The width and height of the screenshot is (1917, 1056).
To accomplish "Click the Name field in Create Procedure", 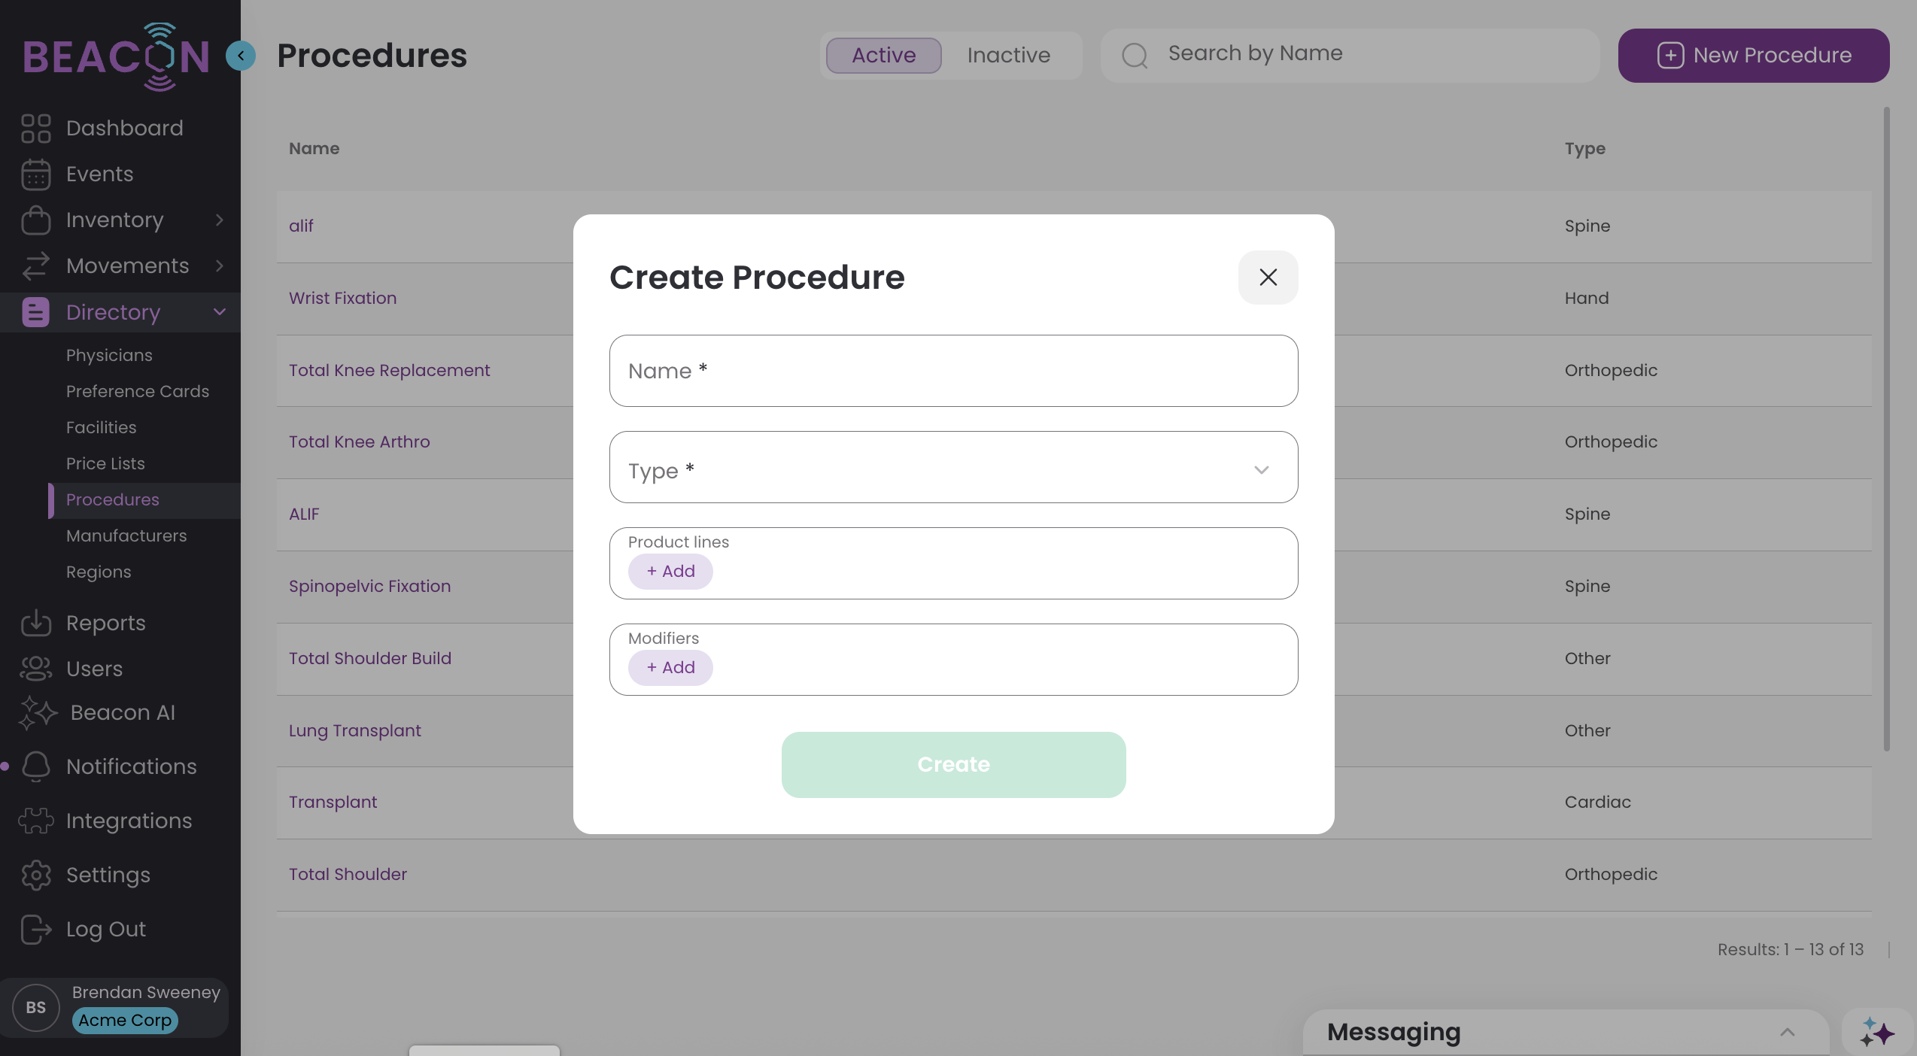I will 953,371.
